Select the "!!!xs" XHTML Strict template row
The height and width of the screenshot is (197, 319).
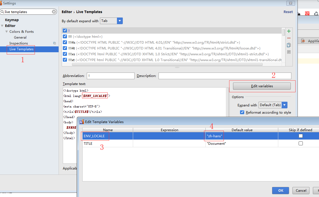(x=172, y=54)
